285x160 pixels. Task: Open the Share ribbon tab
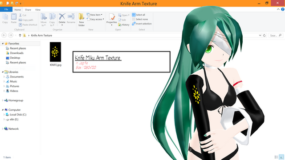[28, 10]
